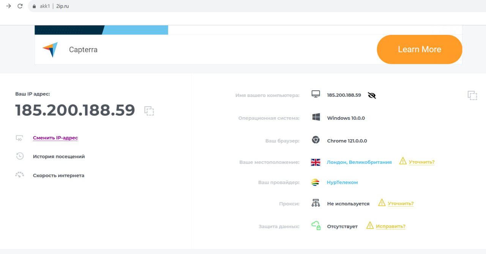Screen dimensions: 486x254
Task: Click the 'Windows 10.0.0' value
Action: [346, 118]
